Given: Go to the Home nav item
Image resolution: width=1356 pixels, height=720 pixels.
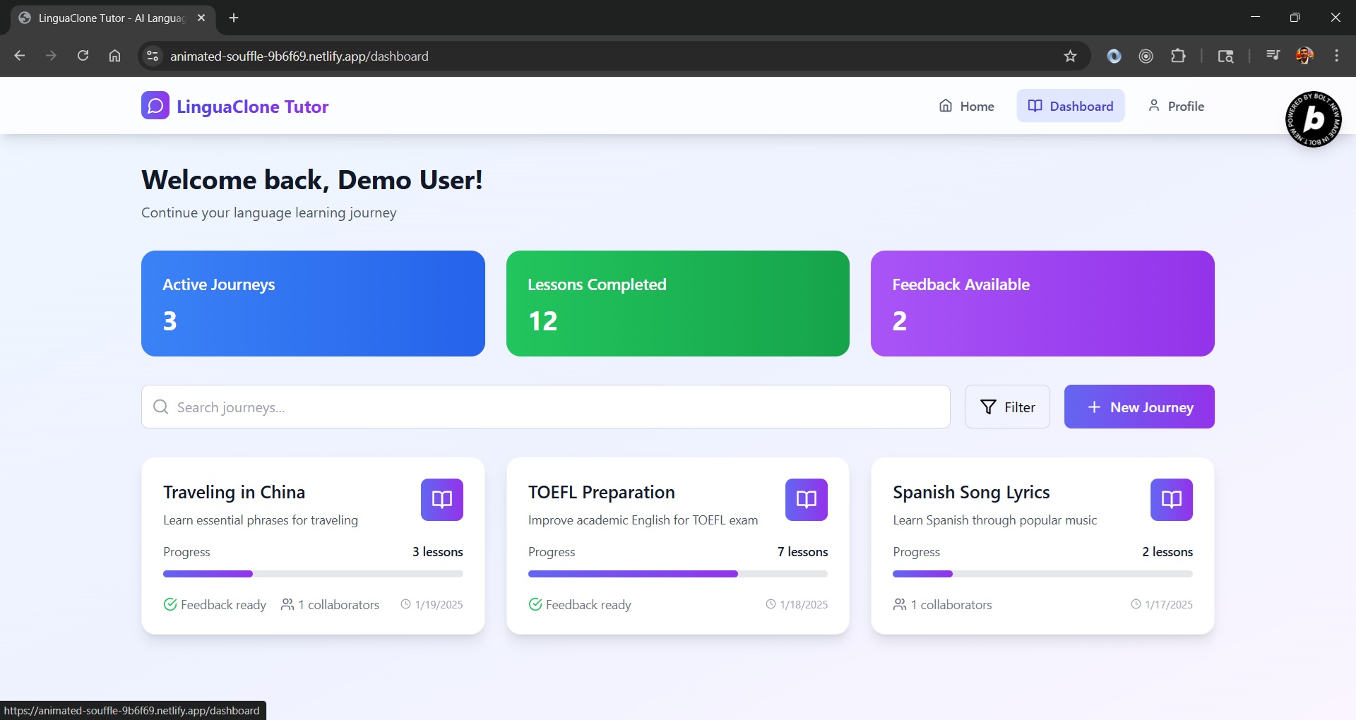Looking at the screenshot, I should tap(966, 106).
